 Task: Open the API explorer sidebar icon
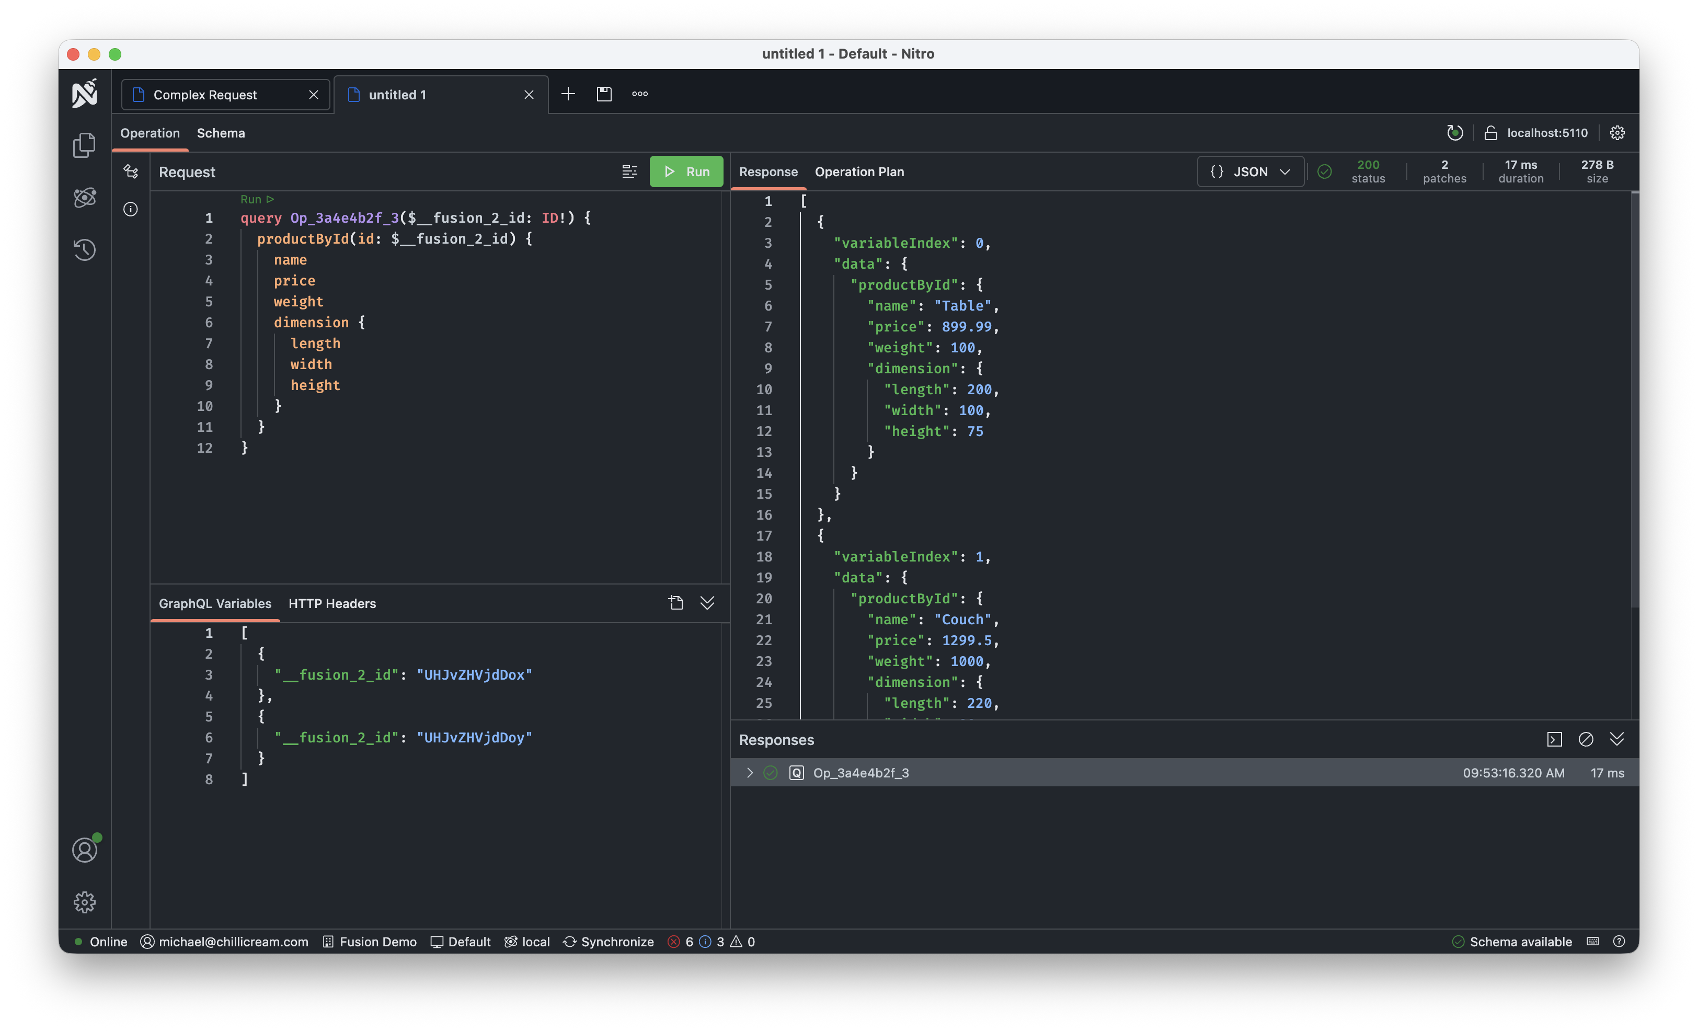click(85, 198)
